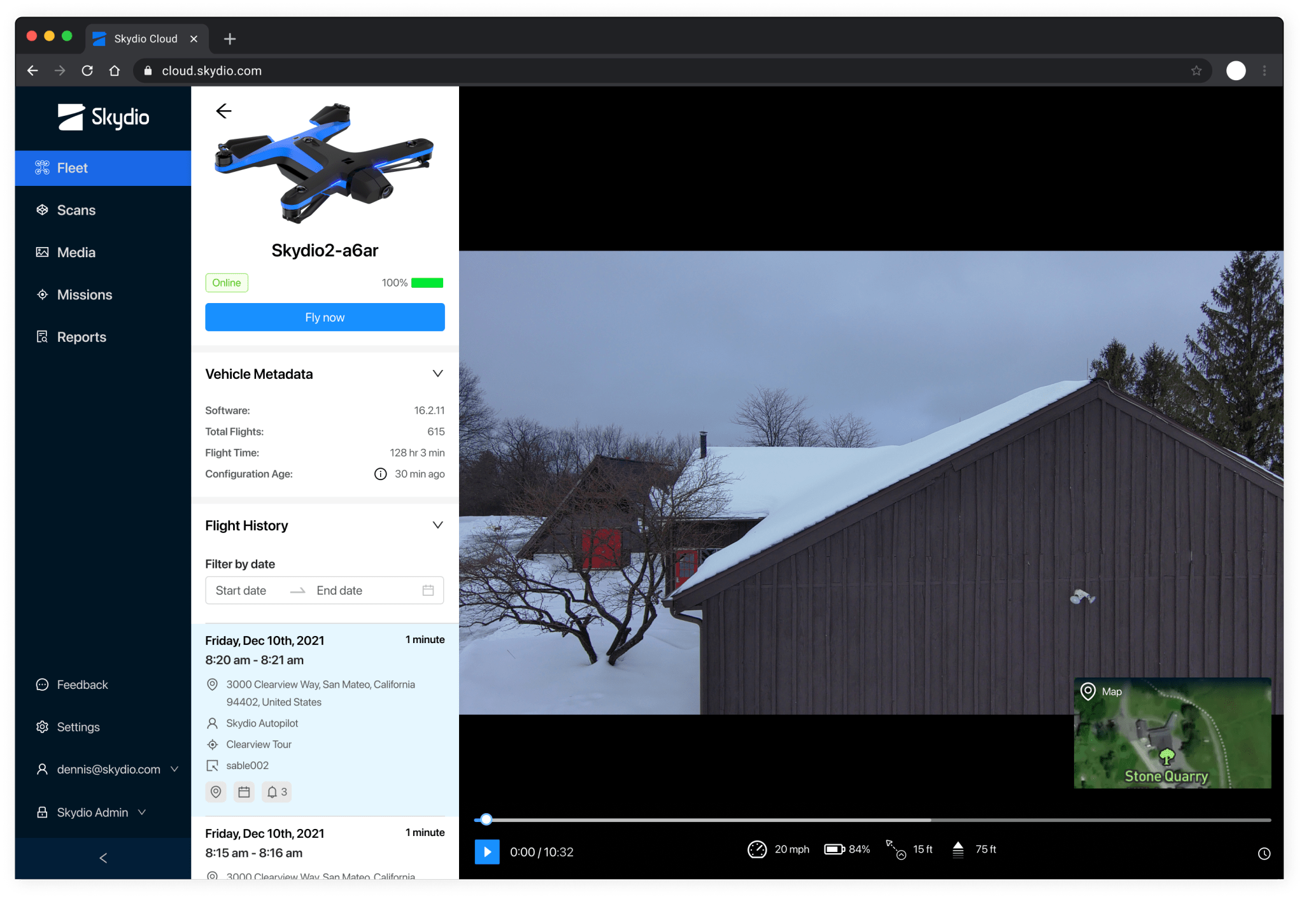This screenshot has height=899, width=1304.
Task: Click the video progress slider handle
Action: click(486, 819)
